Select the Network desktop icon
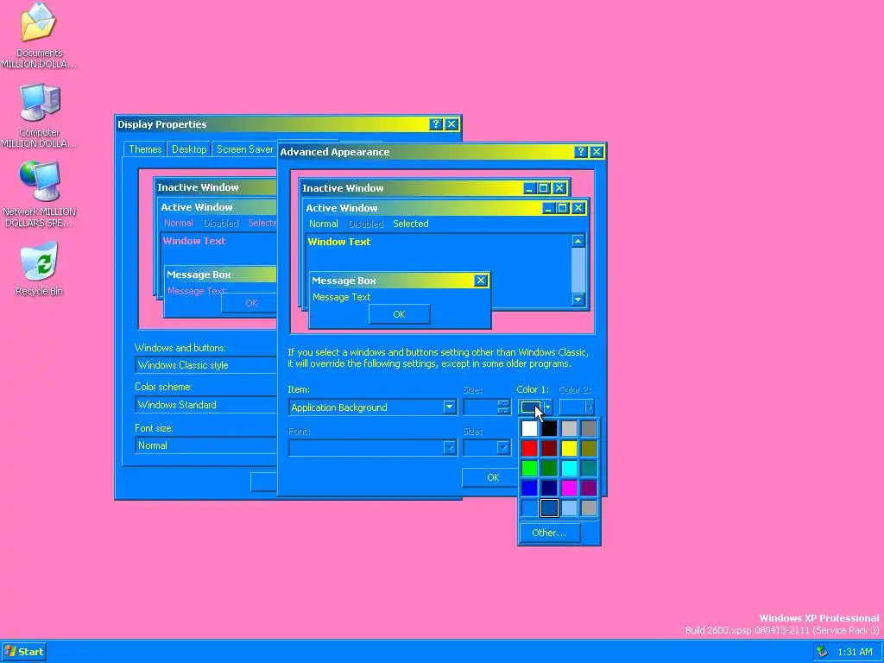This screenshot has width=884, height=663. (x=38, y=194)
